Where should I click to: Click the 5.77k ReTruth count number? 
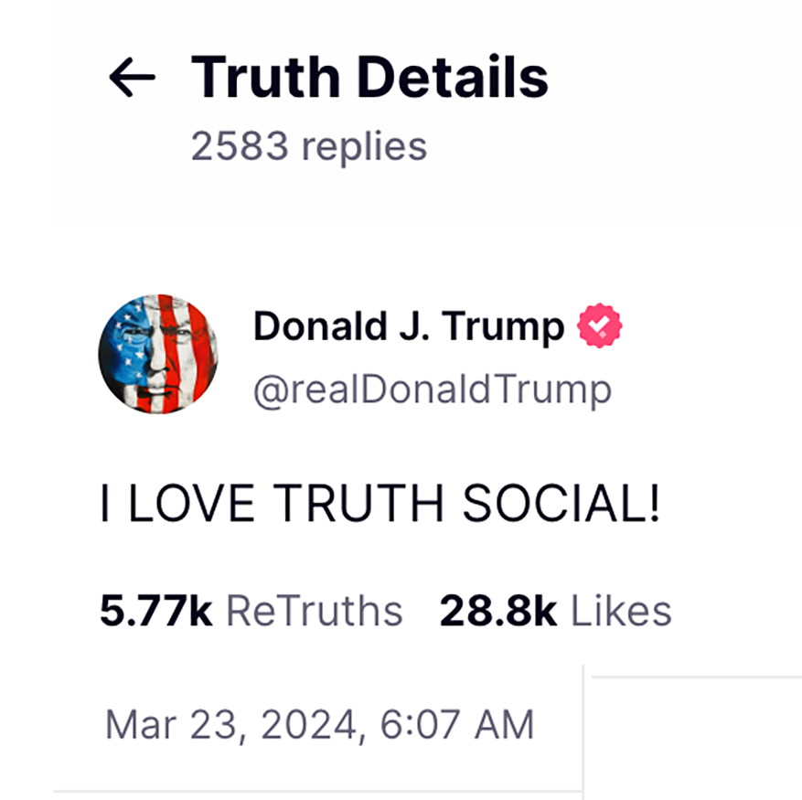tap(155, 612)
